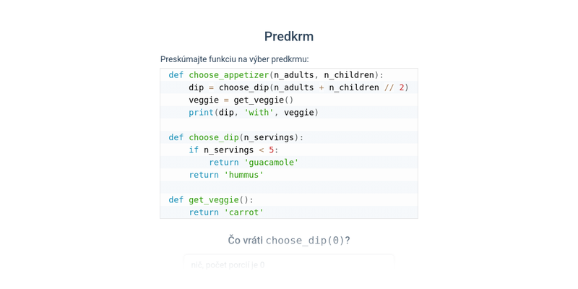Click the number 5 in the condition

(x=272, y=150)
